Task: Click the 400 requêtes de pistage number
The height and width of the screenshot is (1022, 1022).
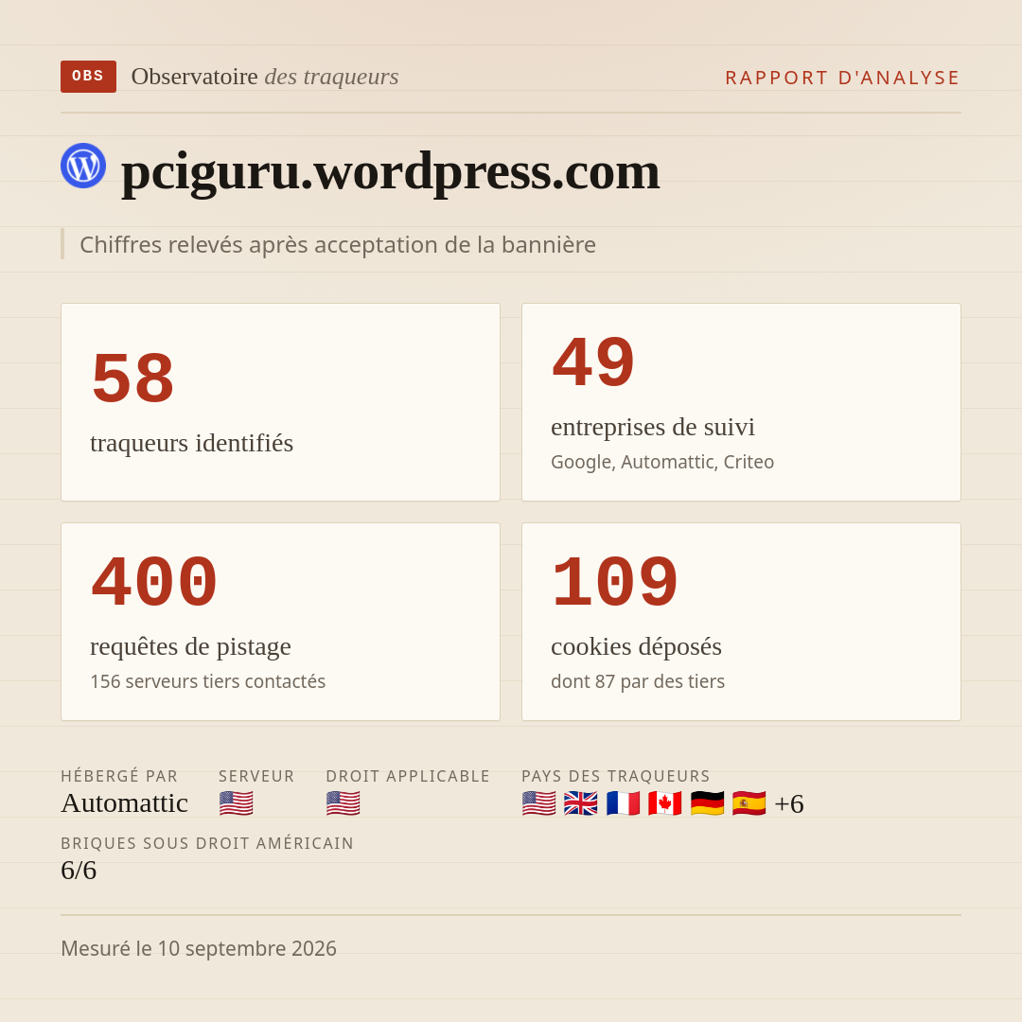Action: tap(154, 582)
